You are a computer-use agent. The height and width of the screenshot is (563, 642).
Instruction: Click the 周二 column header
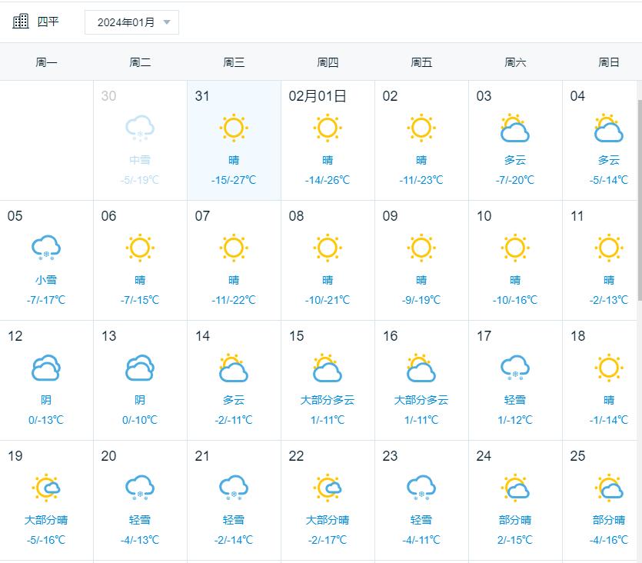140,62
